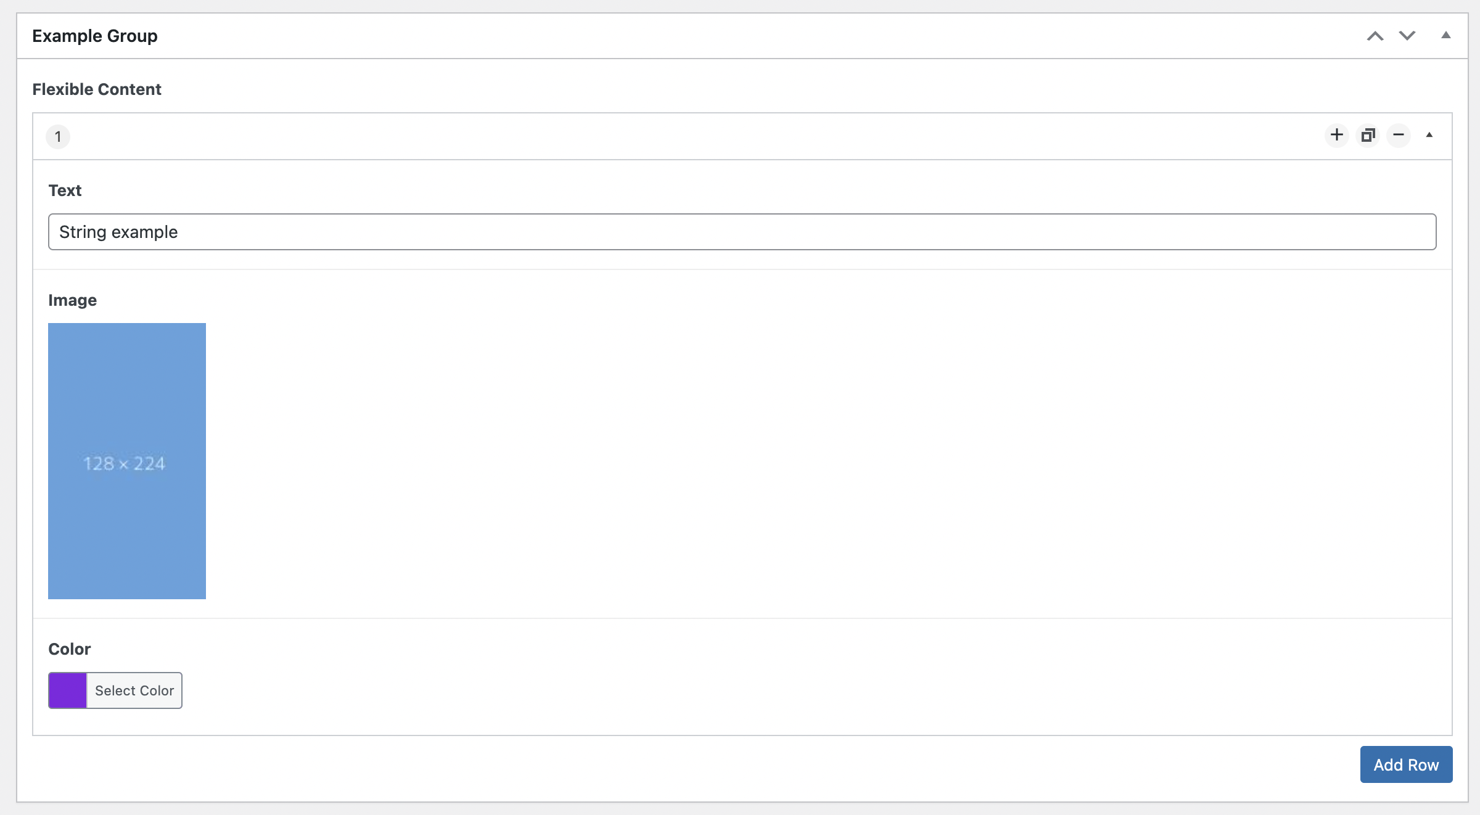The height and width of the screenshot is (815, 1480).
Task: Move Example Group panel up
Action: [1375, 36]
